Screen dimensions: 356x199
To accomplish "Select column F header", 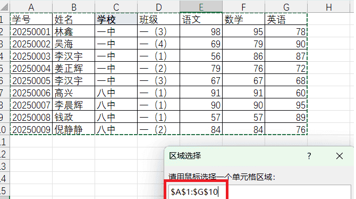I will [x=243, y=7].
